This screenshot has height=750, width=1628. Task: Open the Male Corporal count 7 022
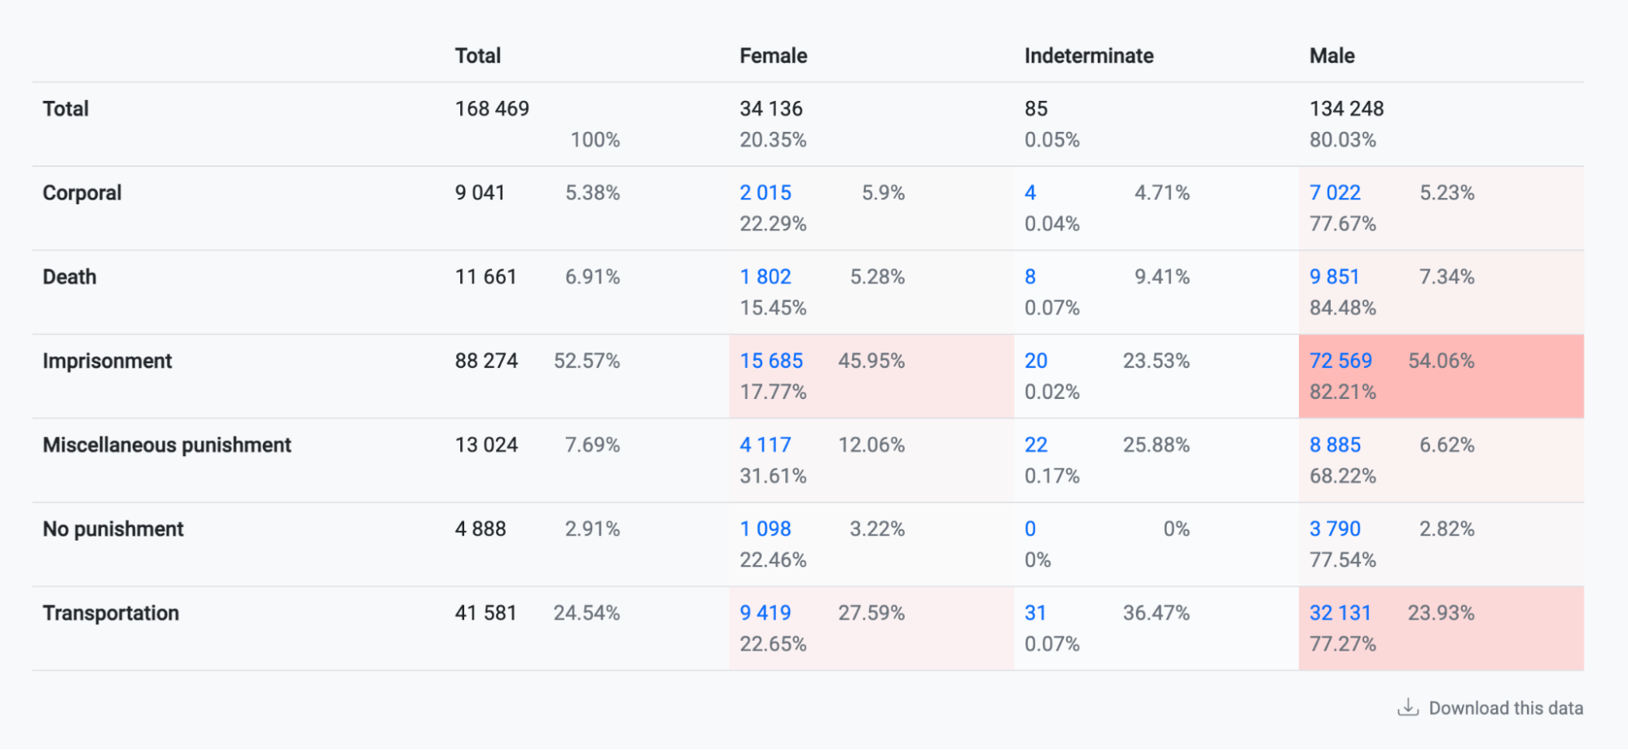pyautogui.click(x=1335, y=193)
